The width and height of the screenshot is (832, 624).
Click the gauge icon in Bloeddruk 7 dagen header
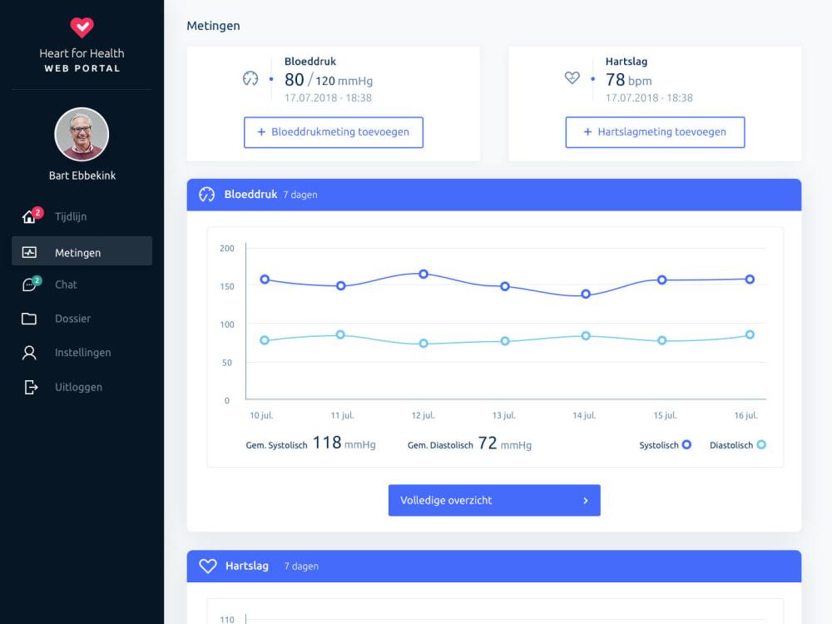coord(207,195)
